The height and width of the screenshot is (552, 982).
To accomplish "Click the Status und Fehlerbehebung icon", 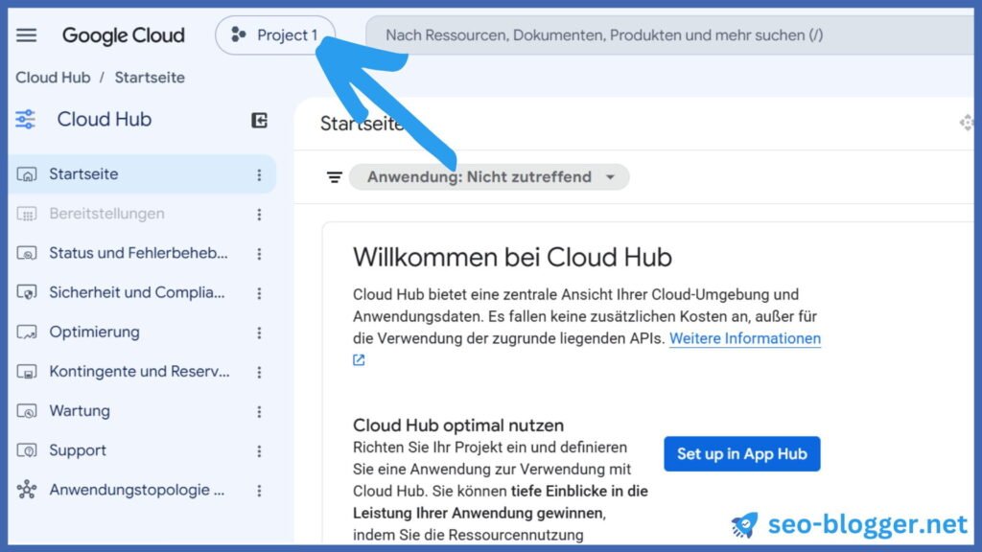I will [26, 253].
